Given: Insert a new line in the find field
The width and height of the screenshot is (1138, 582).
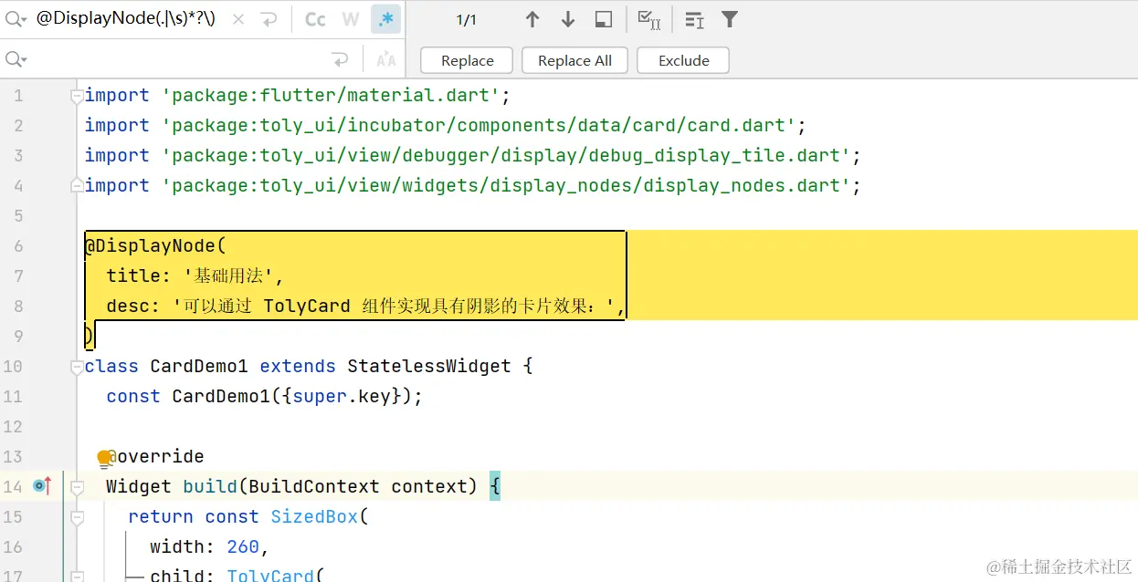Looking at the screenshot, I should 269,19.
